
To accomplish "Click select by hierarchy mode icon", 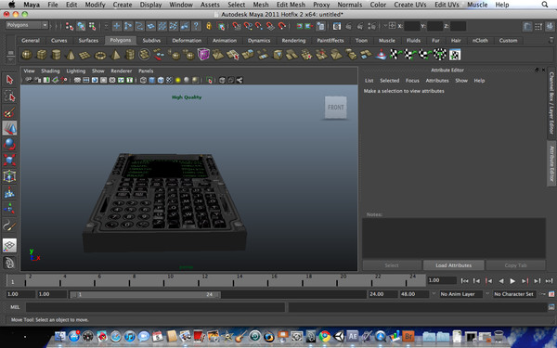I will [x=70, y=26].
